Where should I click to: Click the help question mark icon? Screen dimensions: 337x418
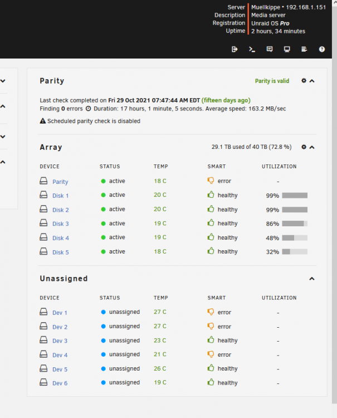click(x=322, y=49)
